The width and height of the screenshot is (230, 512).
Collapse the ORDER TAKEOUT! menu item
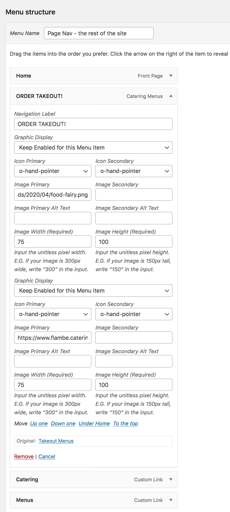171,96
